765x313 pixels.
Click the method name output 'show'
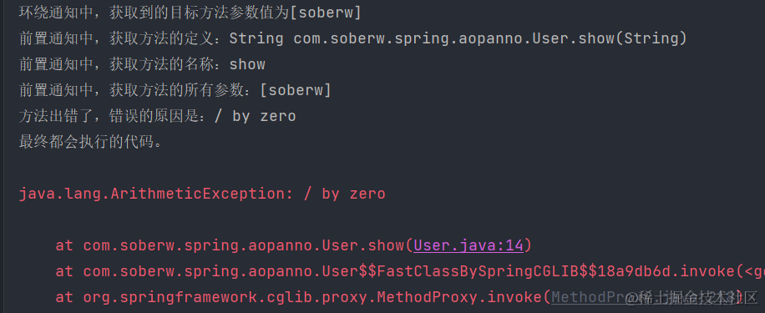click(247, 64)
